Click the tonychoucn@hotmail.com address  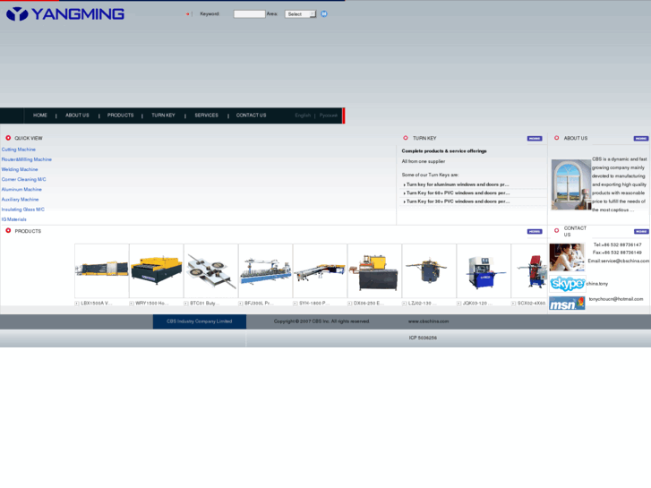(x=616, y=299)
